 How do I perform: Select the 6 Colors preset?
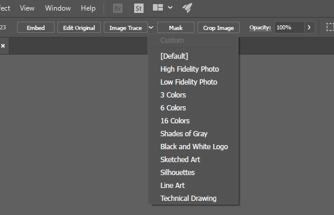(x=193, y=108)
